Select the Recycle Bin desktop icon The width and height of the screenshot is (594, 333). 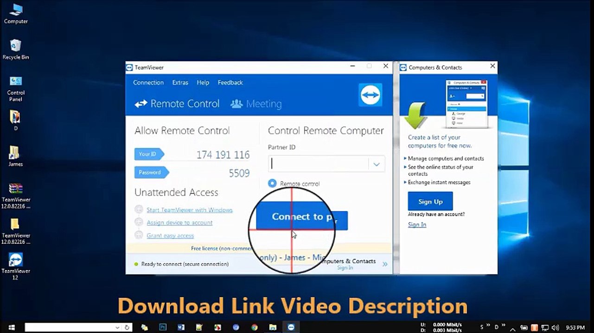(x=16, y=49)
